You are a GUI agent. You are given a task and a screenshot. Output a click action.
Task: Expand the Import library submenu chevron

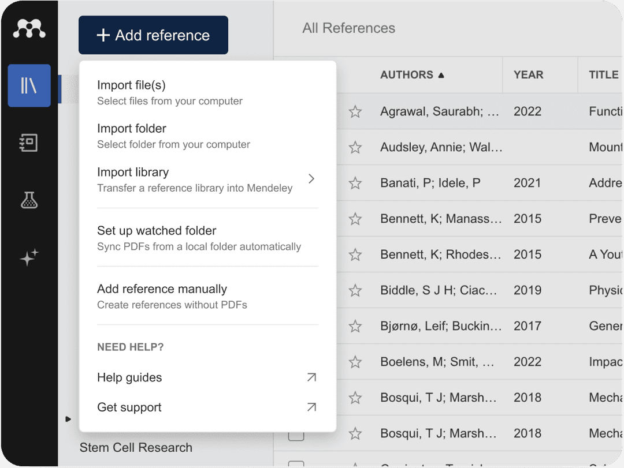point(311,179)
